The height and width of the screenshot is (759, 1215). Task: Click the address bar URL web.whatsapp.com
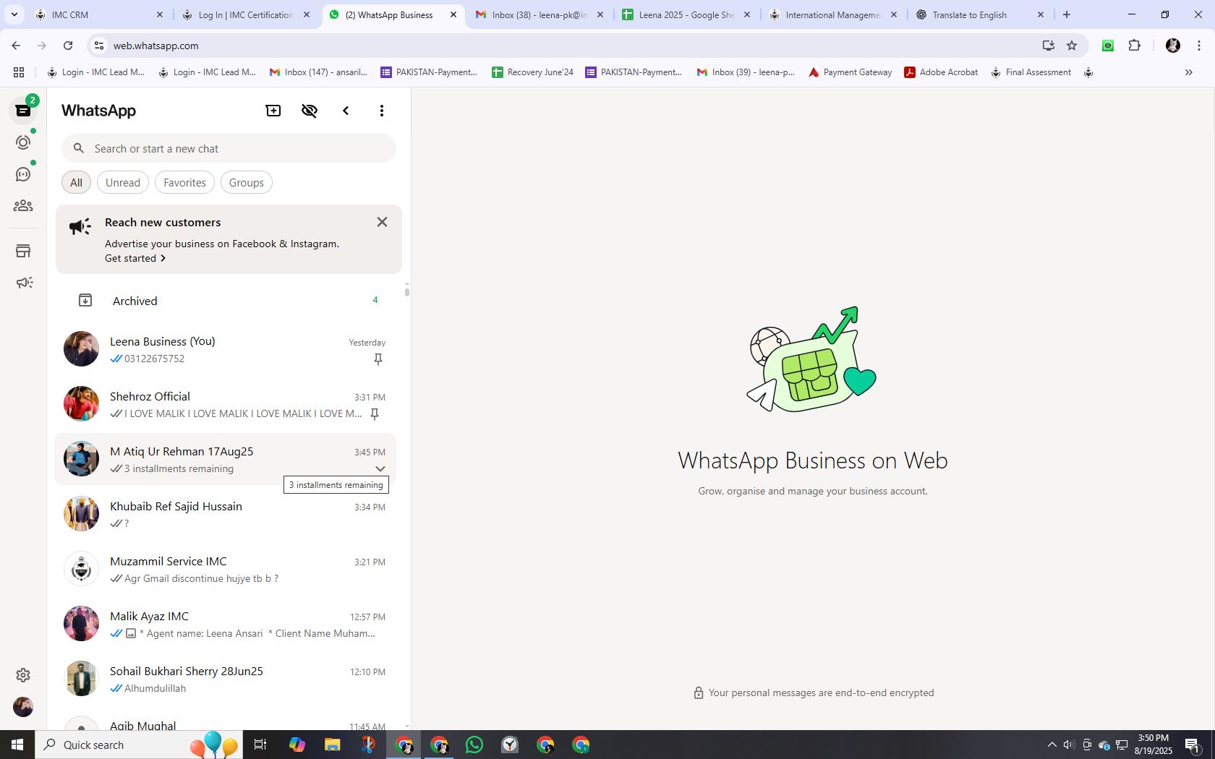click(x=155, y=46)
